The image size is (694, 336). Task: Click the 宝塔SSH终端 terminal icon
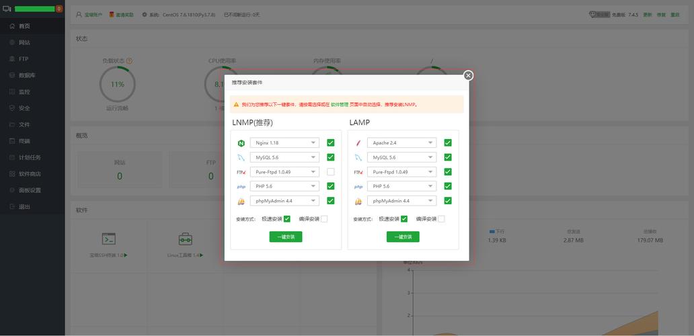coord(109,239)
